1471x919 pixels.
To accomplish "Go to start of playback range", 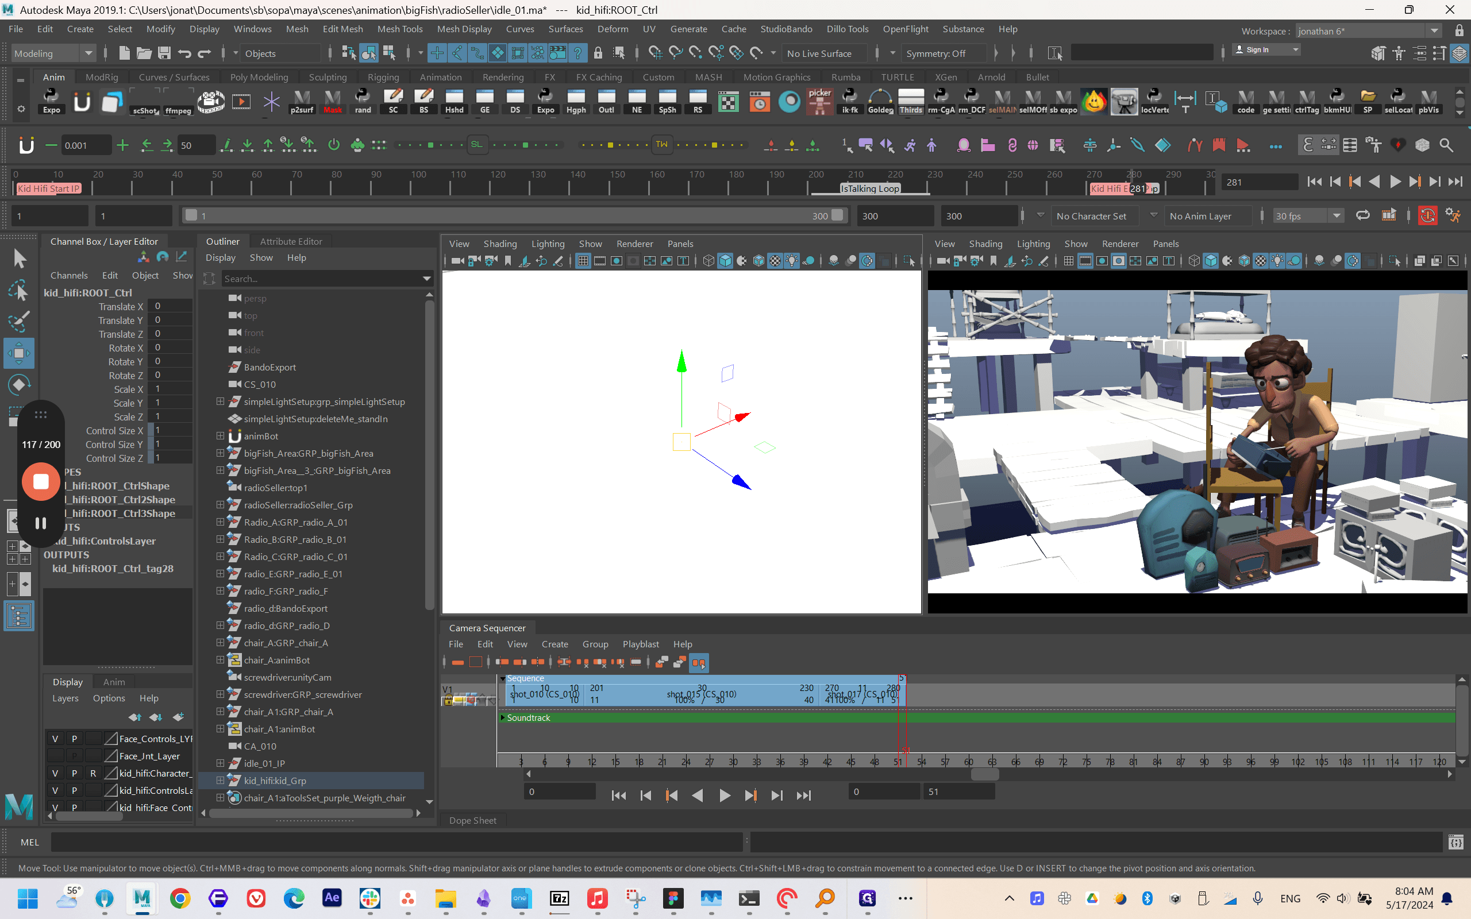I will point(1314,181).
